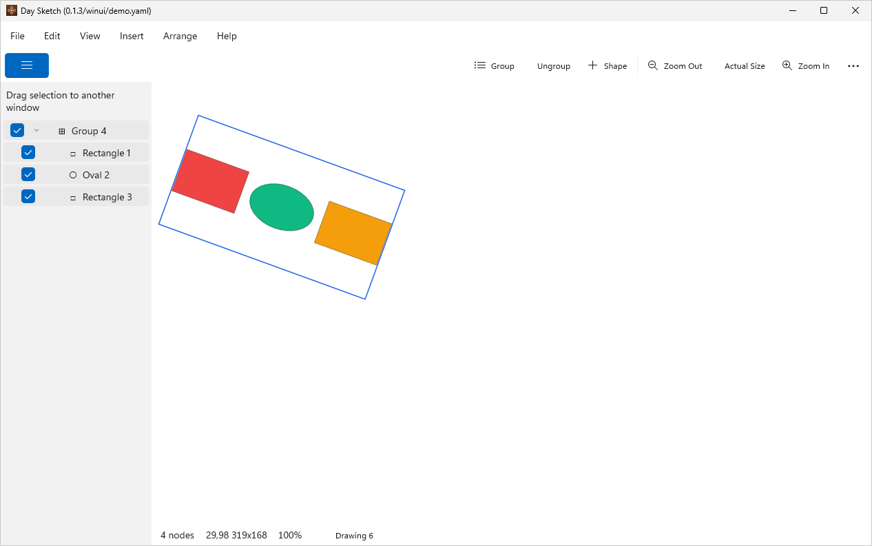This screenshot has width=872, height=546.
Task: Uncheck the Rectangle 1 checkbox
Action: (28, 152)
